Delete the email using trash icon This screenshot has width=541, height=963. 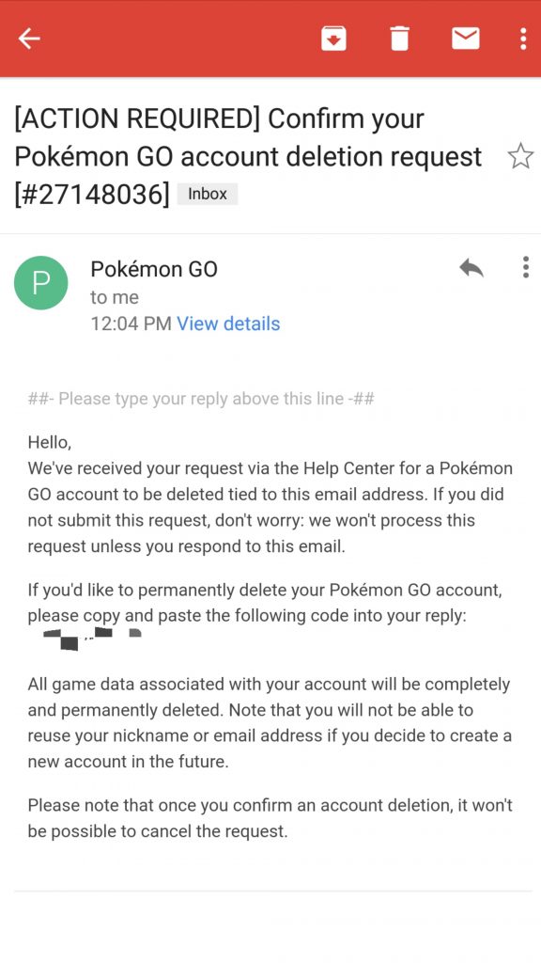click(x=399, y=39)
